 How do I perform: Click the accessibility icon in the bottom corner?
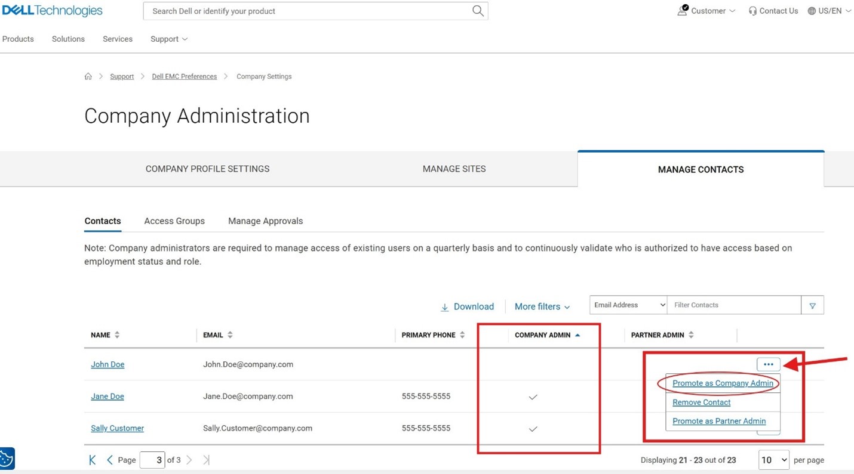(x=7, y=458)
